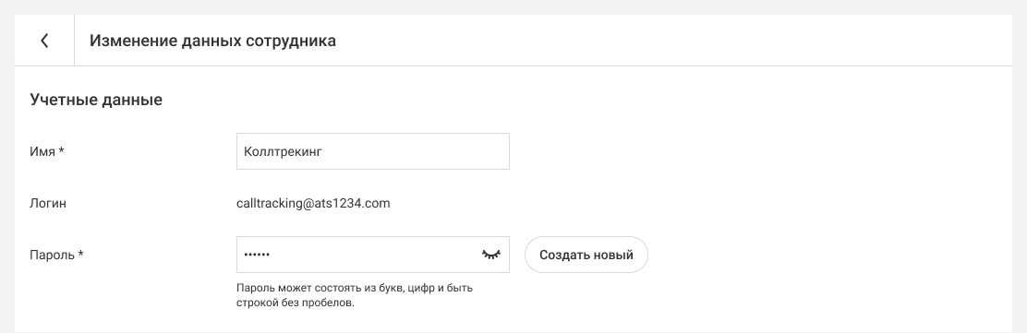The width and height of the screenshot is (1027, 333).
Task: Click blank password field area before eye icon
Action: point(375,256)
